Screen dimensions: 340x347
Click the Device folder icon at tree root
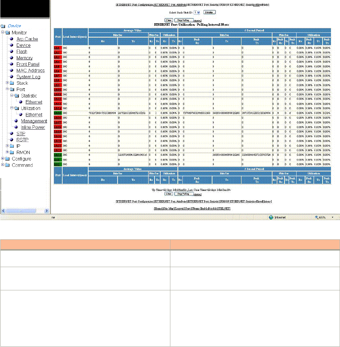[3, 26]
